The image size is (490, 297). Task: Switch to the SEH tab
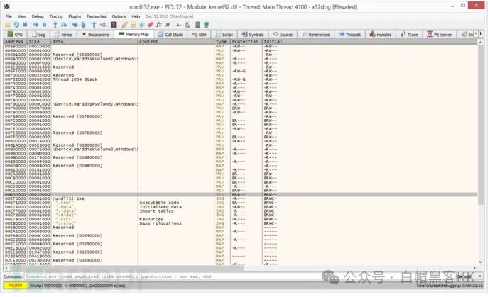(x=199, y=34)
